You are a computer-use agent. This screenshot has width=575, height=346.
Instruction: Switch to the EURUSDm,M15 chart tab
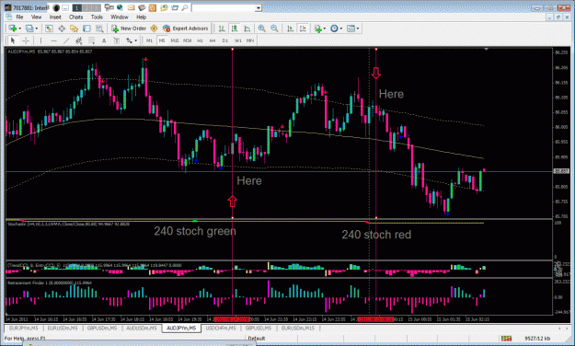298,328
